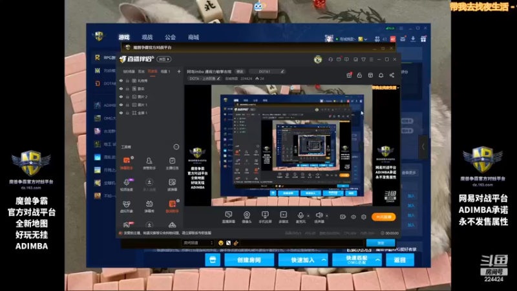Add a new scene with the plus button
Screen dimensions: 517x291
(179, 72)
